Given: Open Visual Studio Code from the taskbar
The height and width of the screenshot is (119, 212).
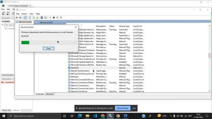Looking at the screenshot, I should tap(95, 116).
